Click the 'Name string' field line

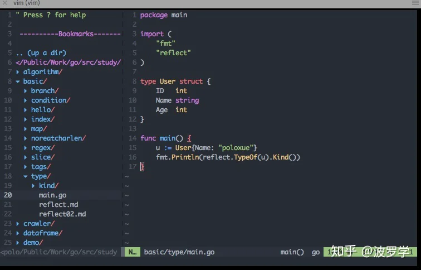tap(178, 100)
